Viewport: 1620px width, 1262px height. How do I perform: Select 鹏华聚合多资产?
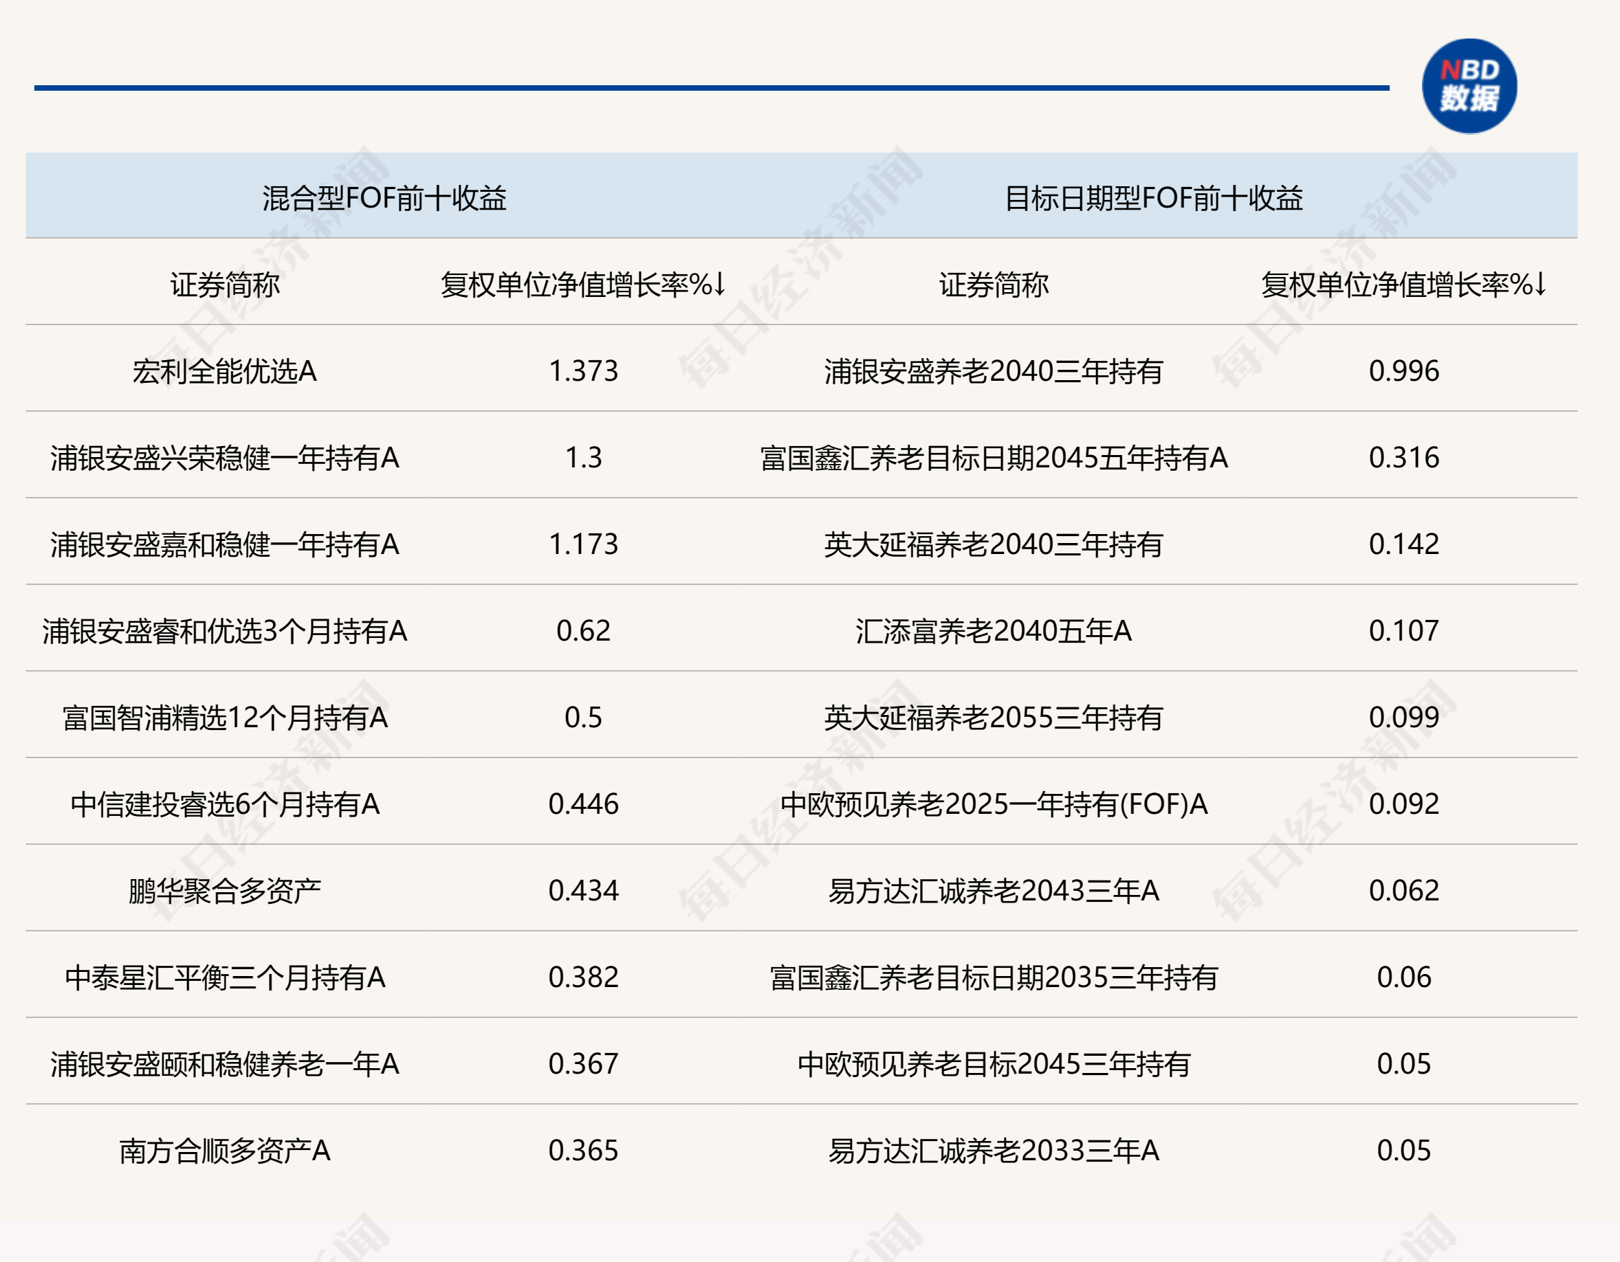225,892
